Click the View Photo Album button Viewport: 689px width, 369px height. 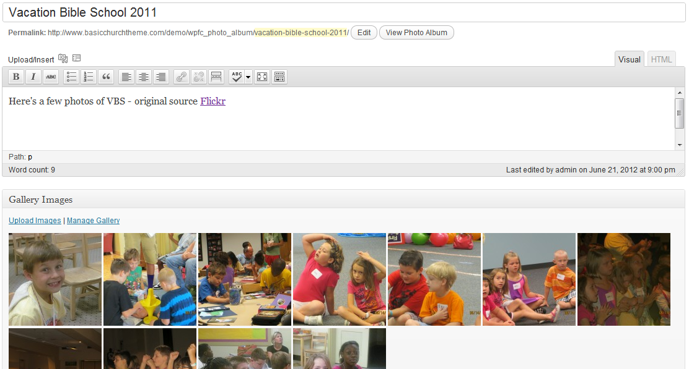(x=416, y=32)
